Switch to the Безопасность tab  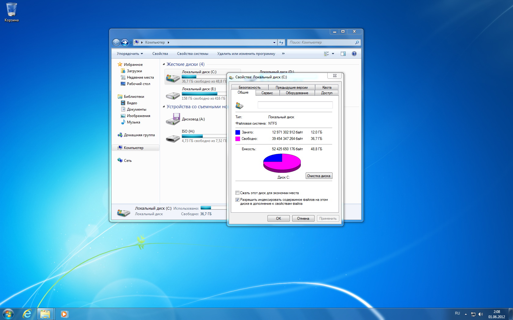(x=249, y=87)
